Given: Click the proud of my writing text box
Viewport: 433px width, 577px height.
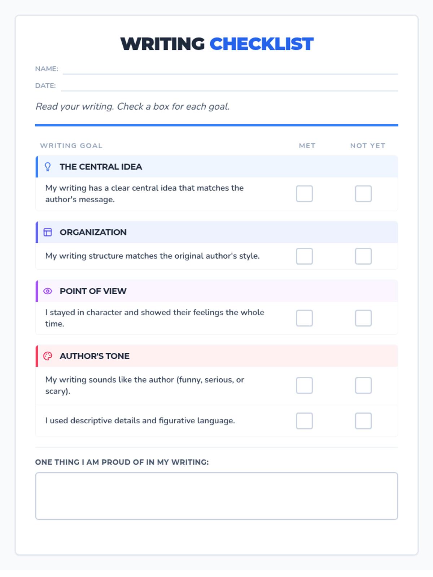Looking at the screenshot, I should click(x=216, y=496).
